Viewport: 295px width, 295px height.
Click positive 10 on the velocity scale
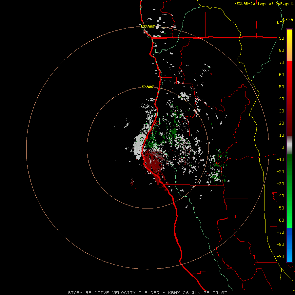pos(282,135)
